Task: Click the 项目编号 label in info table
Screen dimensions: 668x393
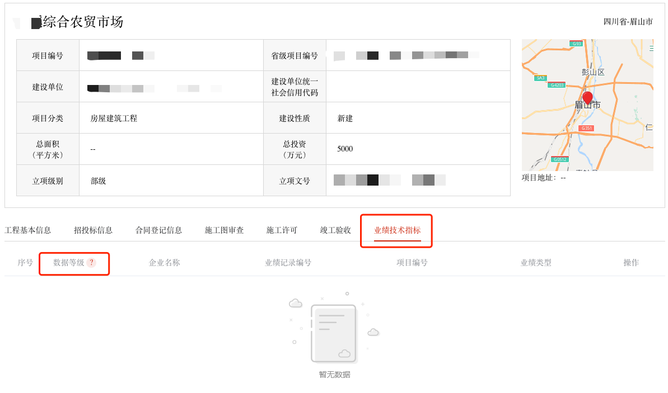Action: tap(48, 56)
